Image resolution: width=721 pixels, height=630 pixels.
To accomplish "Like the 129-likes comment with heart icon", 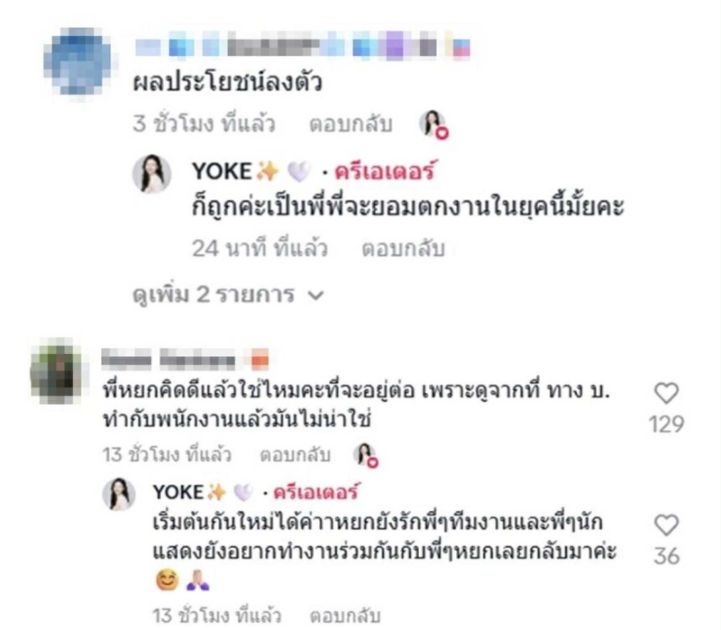I will [666, 394].
